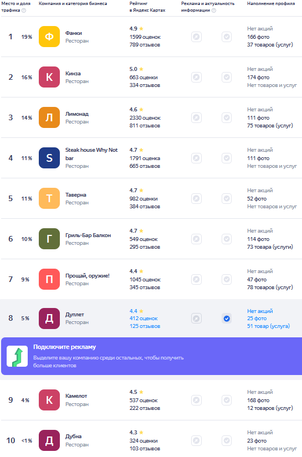Click the dark blue S Steak house logo
The height and width of the screenshot is (457, 302).
[49, 158]
